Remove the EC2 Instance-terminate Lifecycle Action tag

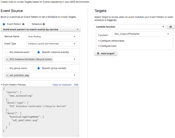[x=7, y=59]
